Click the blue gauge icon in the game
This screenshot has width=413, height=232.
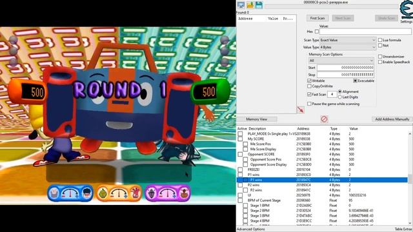70,193
